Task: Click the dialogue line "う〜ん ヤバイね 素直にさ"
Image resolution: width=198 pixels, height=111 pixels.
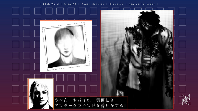Action: (84, 100)
